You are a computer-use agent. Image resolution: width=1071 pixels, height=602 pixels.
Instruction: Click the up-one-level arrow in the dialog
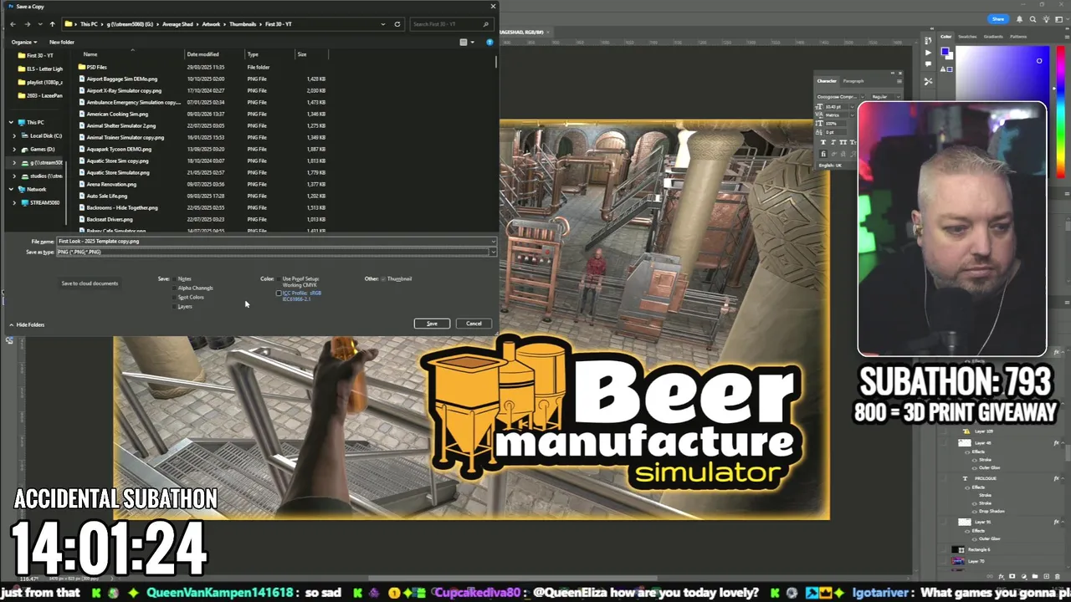click(x=52, y=24)
